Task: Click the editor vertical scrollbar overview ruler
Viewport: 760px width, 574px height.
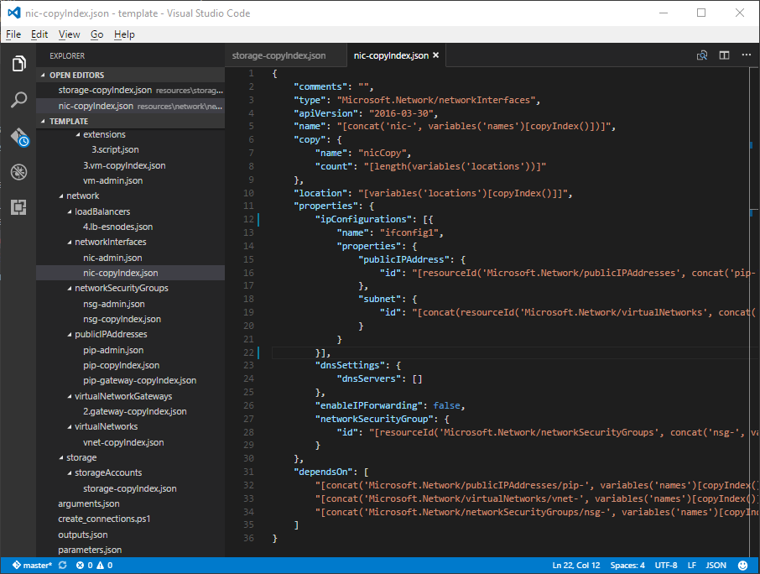Action: (x=754, y=310)
